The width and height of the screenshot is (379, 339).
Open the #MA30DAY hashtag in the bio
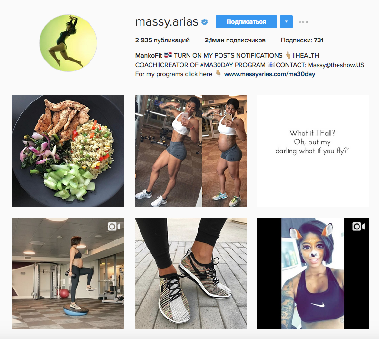217,65
